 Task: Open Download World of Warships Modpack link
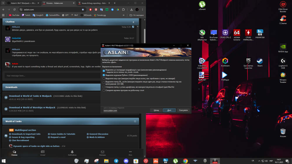32,107
